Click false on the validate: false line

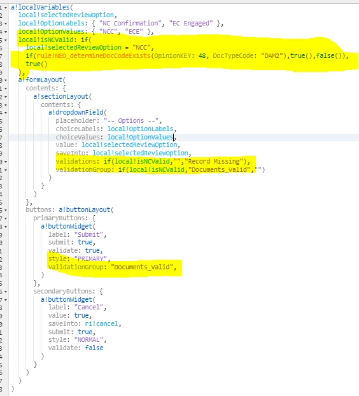click(94, 348)
